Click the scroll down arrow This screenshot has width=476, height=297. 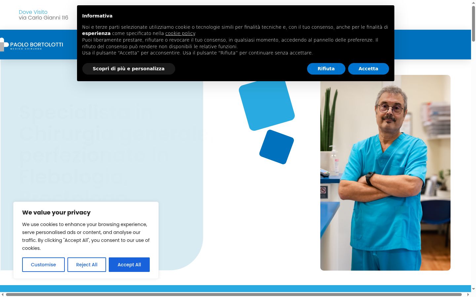473,289
